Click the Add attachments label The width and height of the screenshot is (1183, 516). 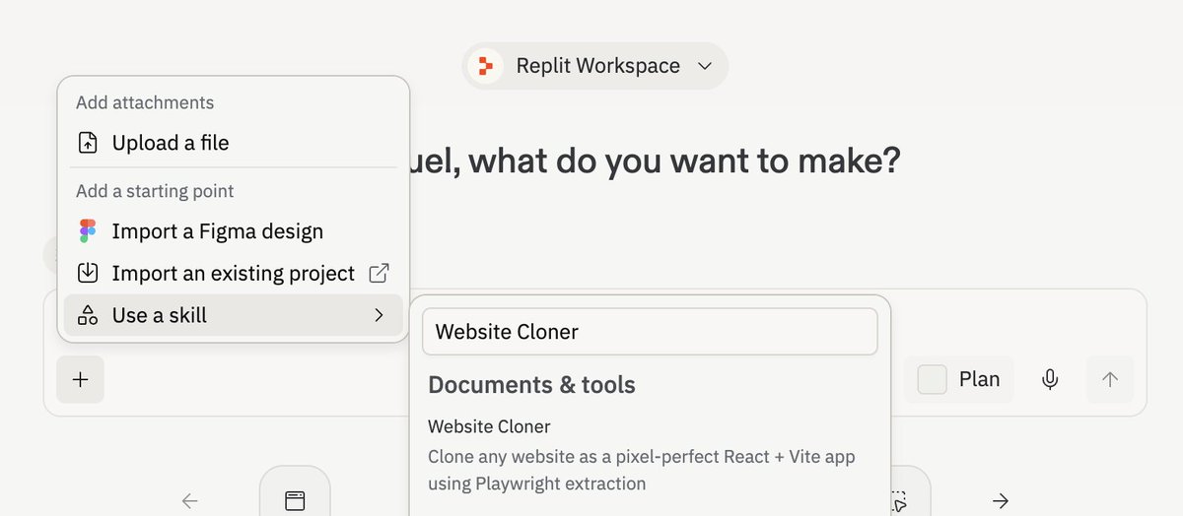tap(145, 102)
